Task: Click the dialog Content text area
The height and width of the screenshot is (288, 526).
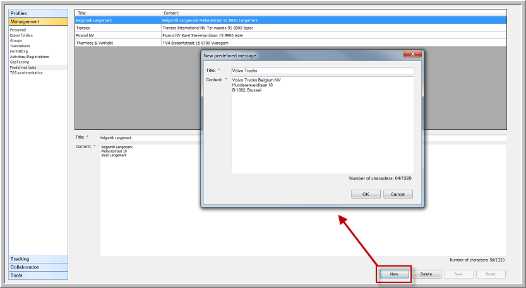Action: coord(322,125)
